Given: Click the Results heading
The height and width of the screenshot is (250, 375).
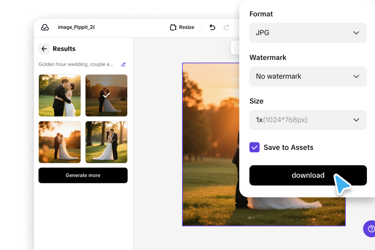Looking at the screenshot, I should (x=64, y=49).
